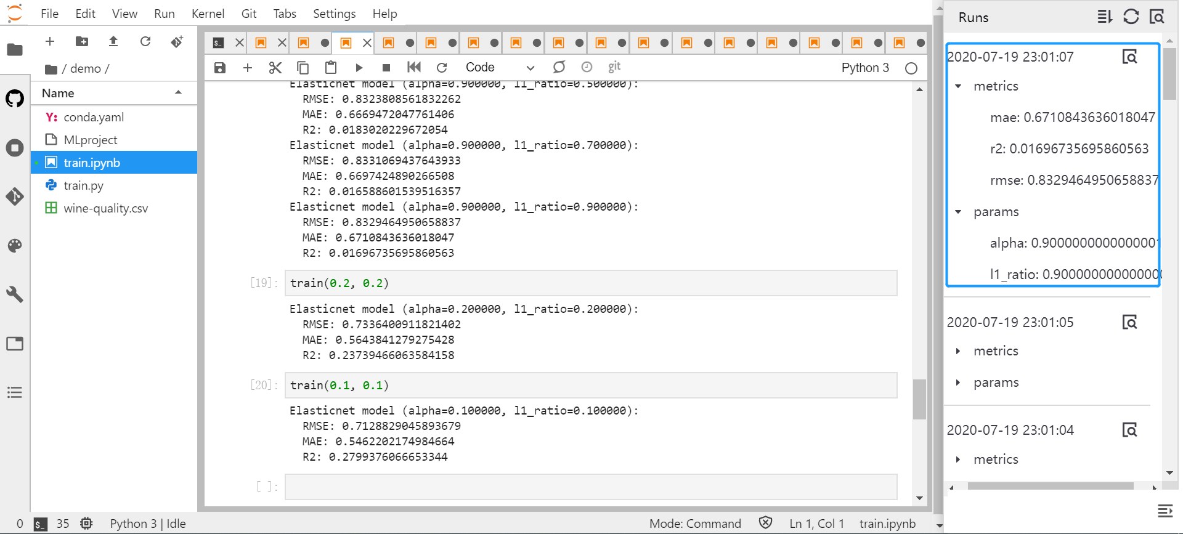The image size is (1183, 534).
Task: Open details of the 23:01:05 run
Action: 1129,322
